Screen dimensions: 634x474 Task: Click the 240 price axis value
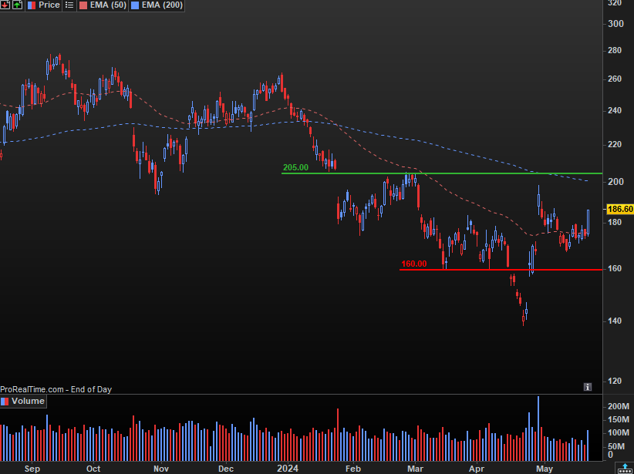[x=615, y=110]
